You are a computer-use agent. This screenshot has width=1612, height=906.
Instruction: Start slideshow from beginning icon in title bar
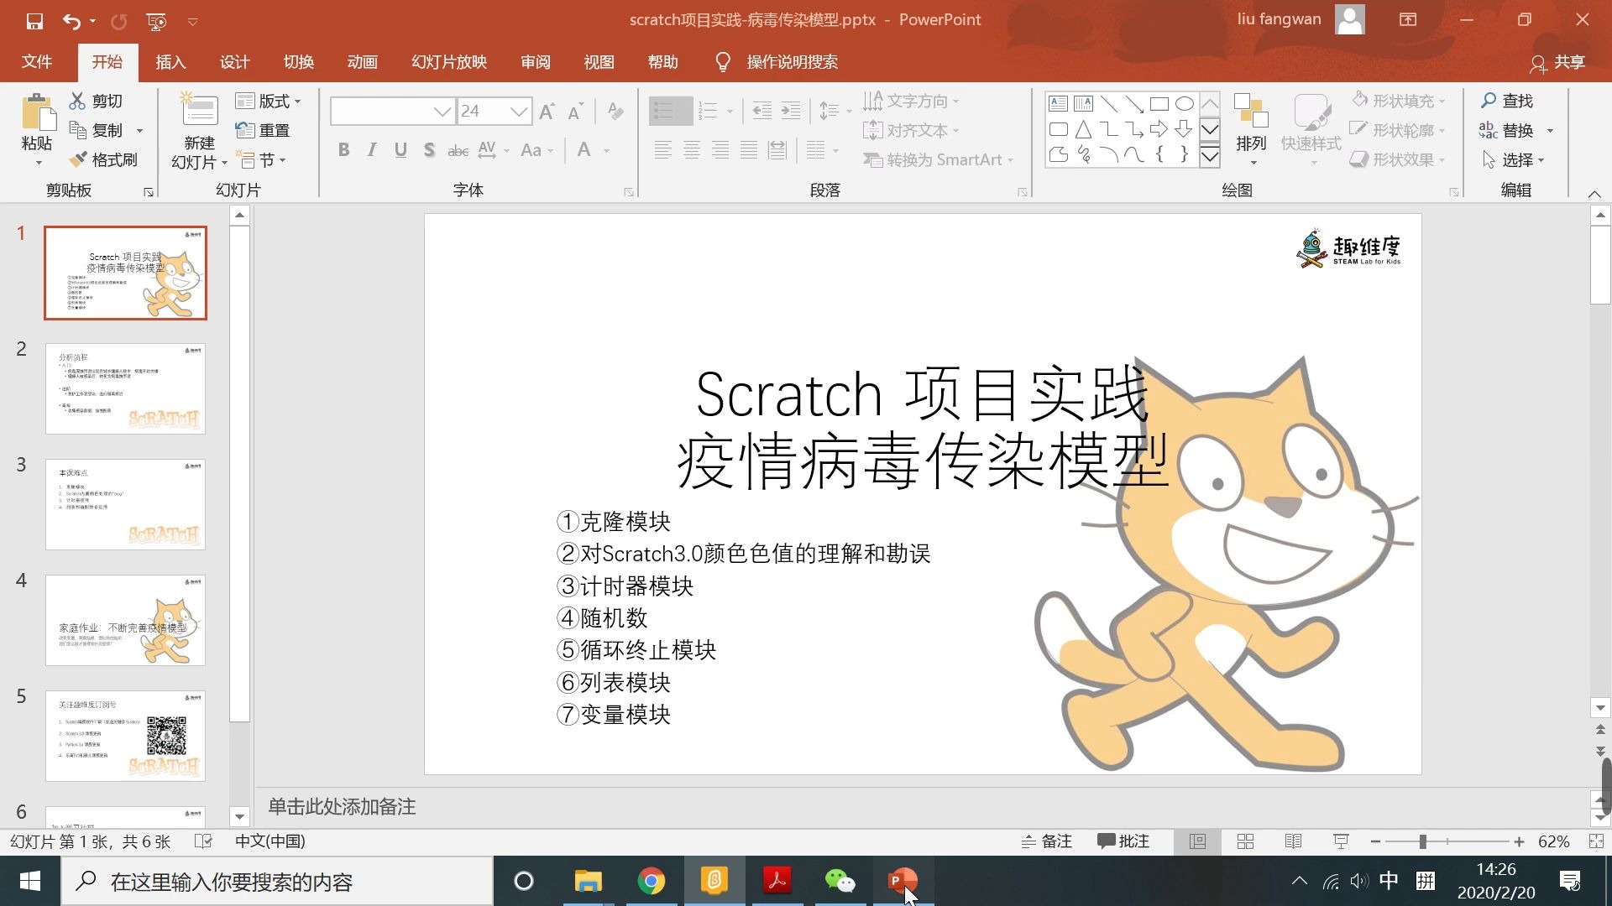point(156,21)
